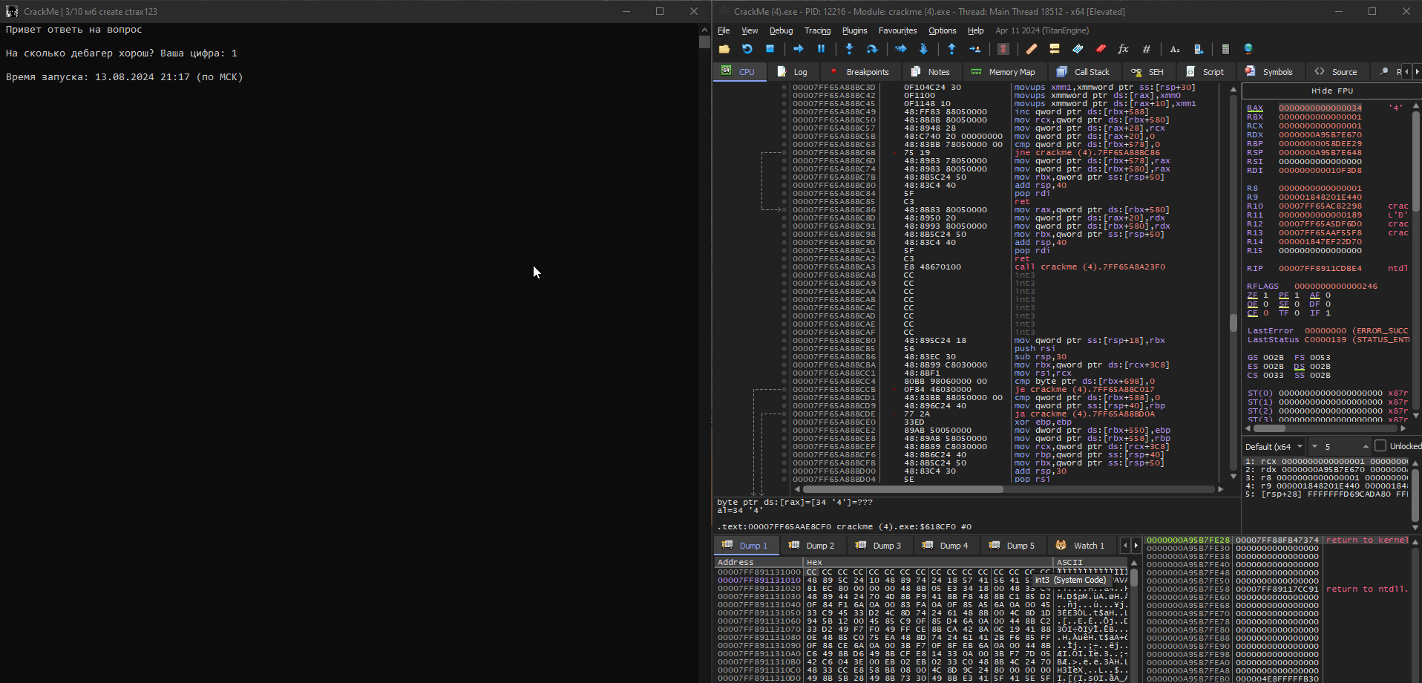
Task: Open the Functions fx icon
Action: (1124, 49)
